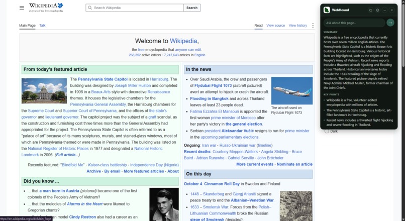The height and width of the screenshot is (221, 405).
Task: Select the Dark color radio button
Action: click(x=327, y=131)
